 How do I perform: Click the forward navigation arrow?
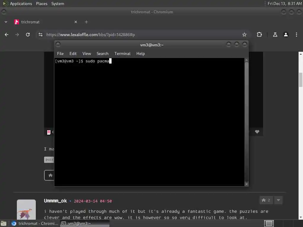pos(17,35)
